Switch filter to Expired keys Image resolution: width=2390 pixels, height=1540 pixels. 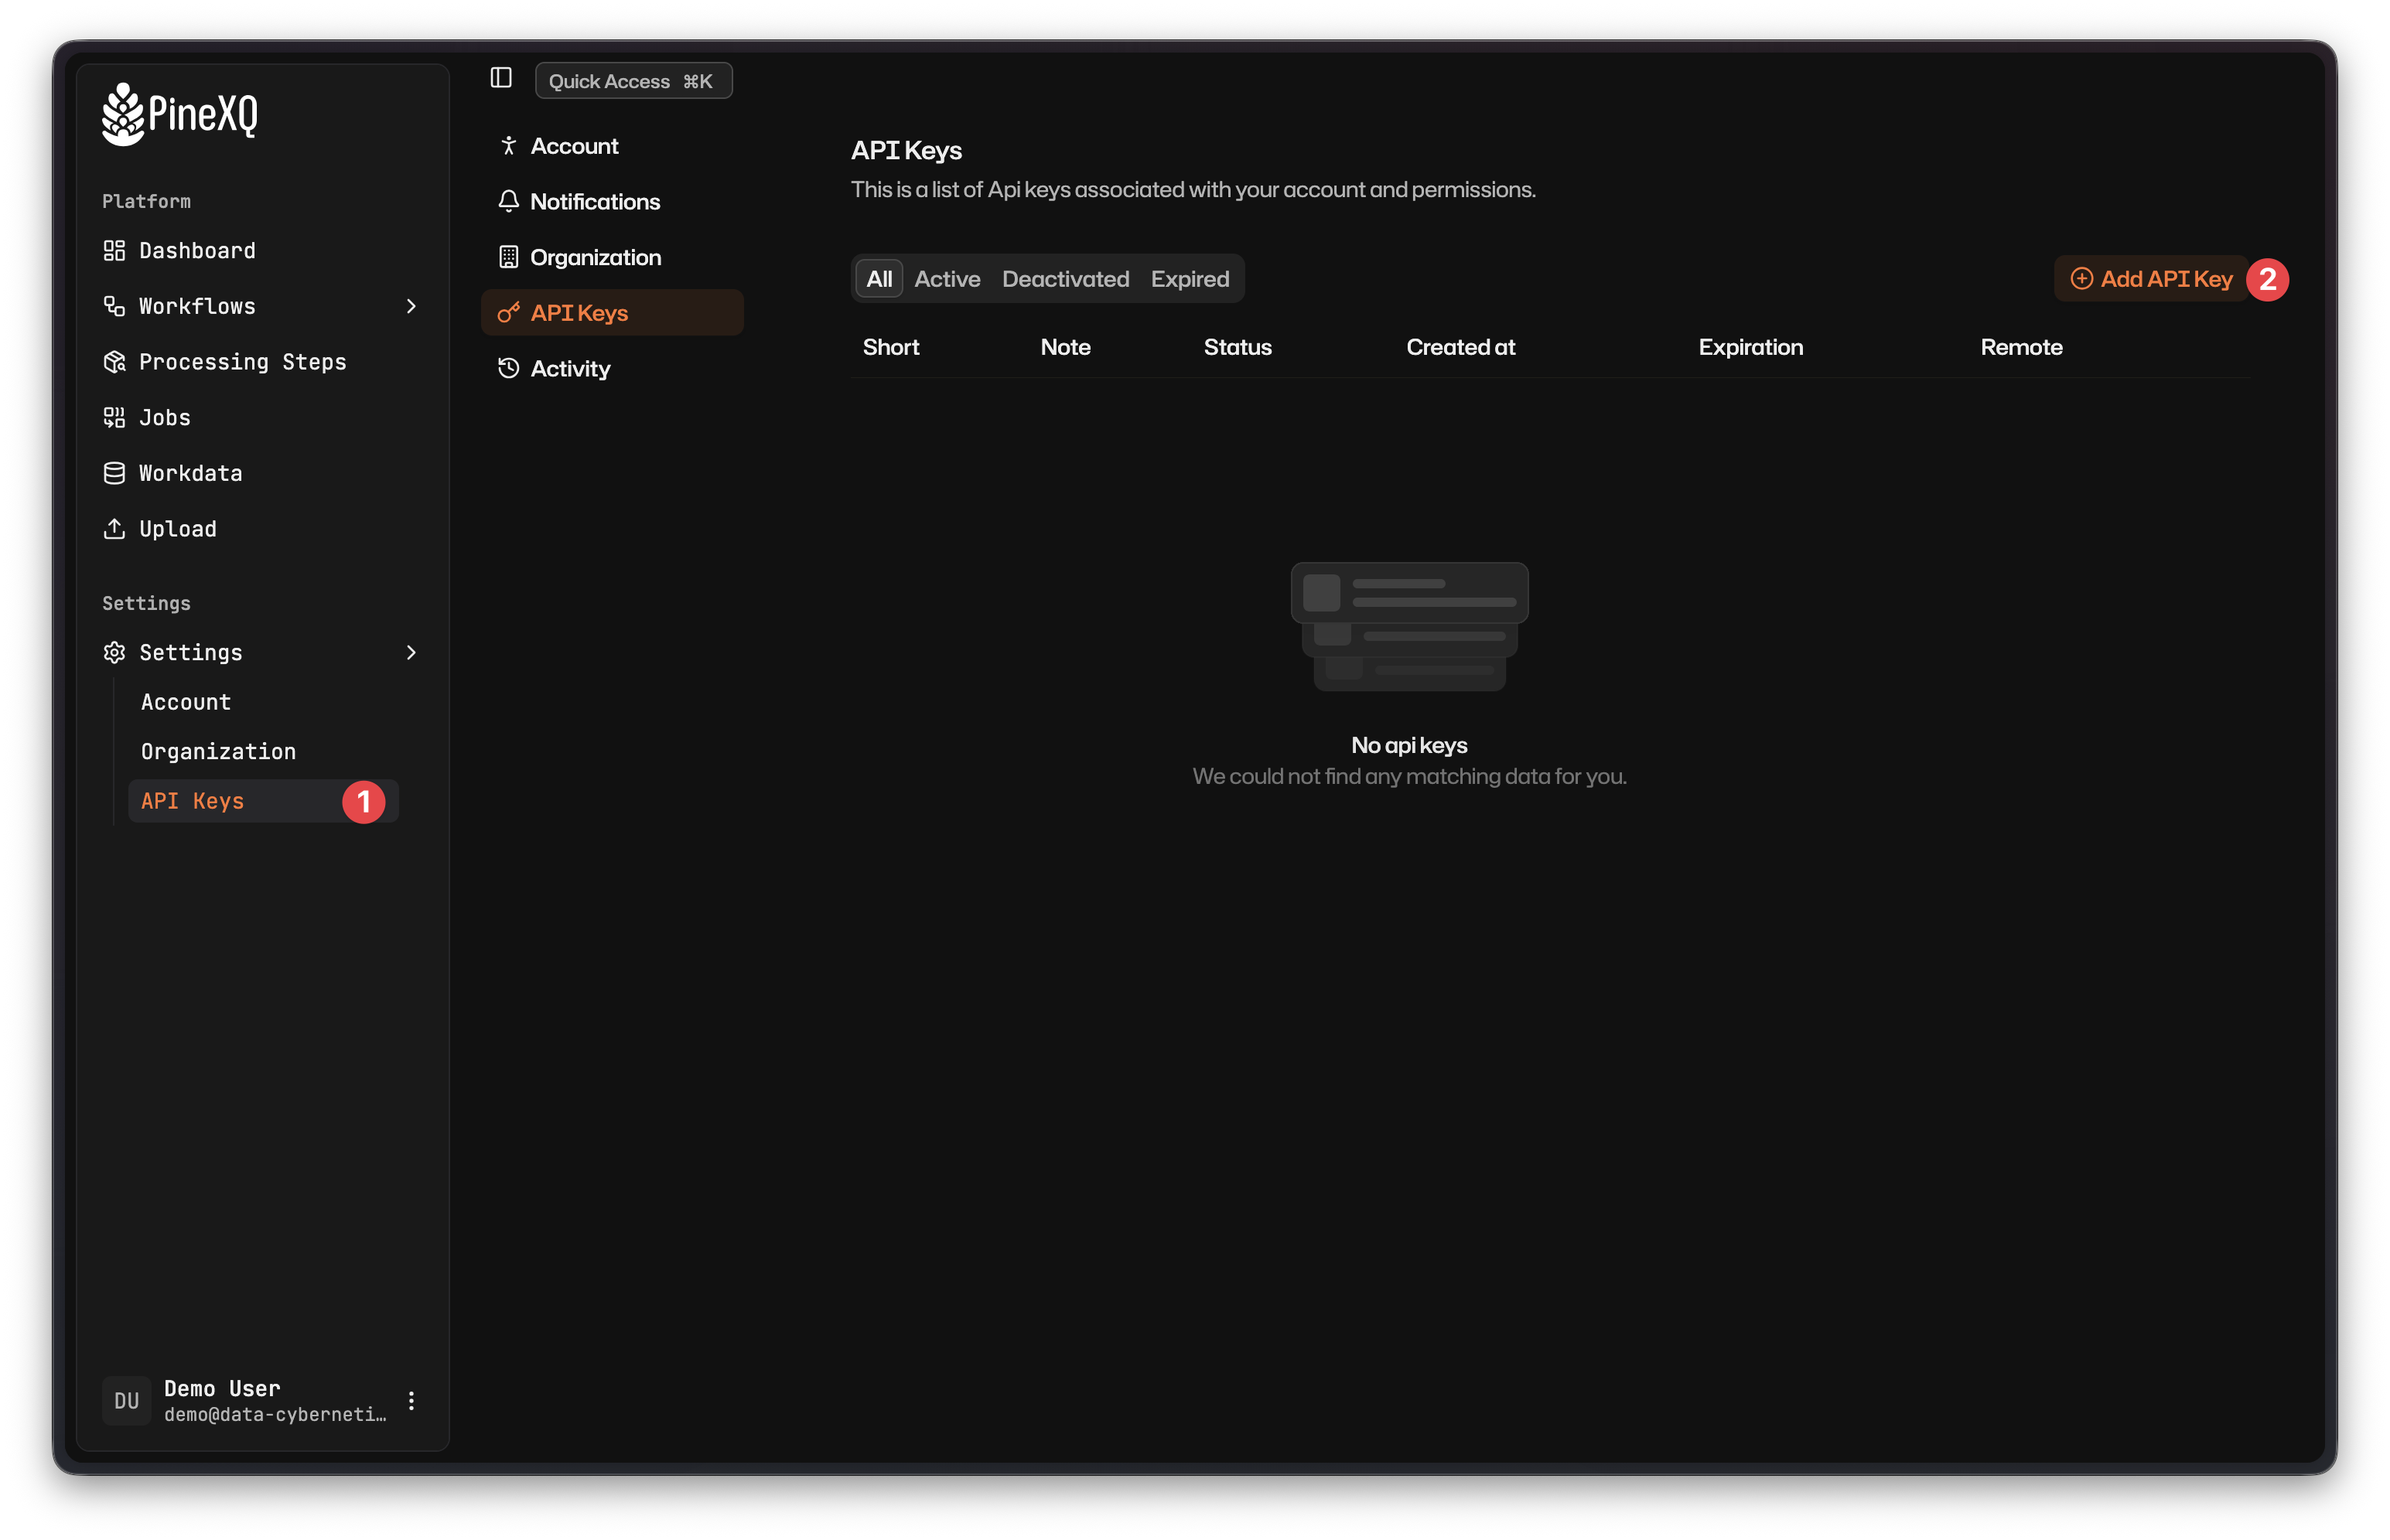1189,279
